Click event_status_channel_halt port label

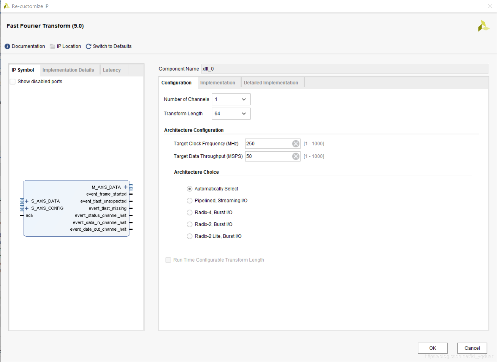pos(100,215)
